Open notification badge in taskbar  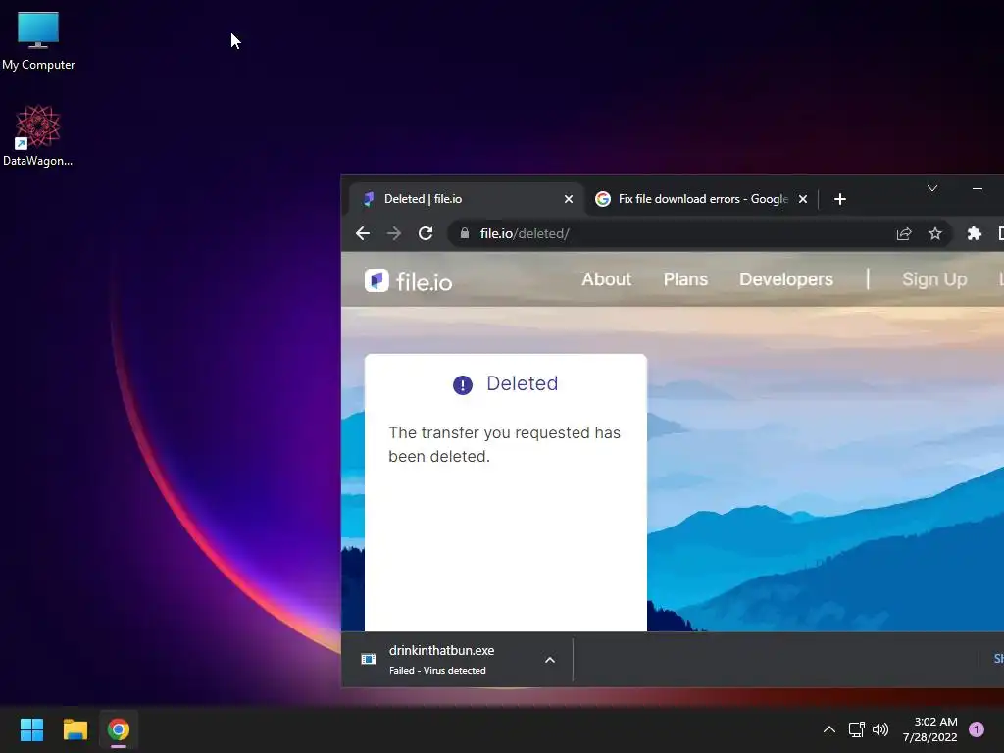976,729
